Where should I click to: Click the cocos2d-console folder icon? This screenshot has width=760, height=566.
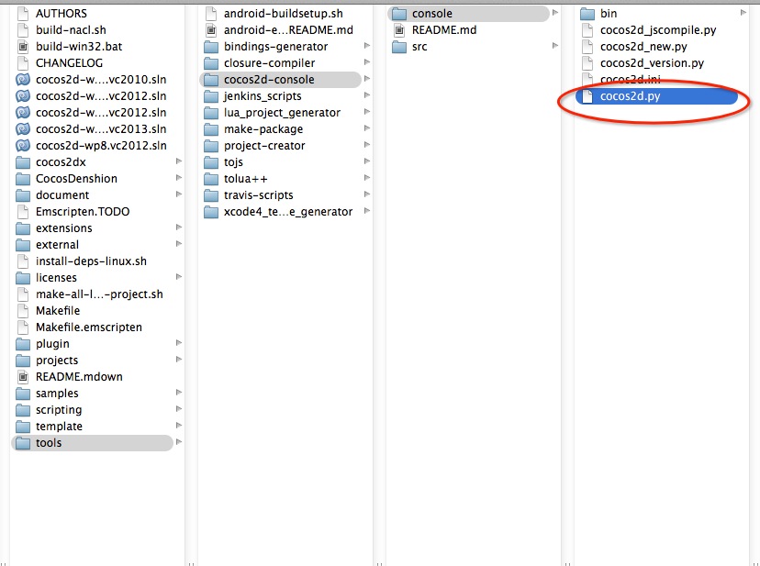211,80
